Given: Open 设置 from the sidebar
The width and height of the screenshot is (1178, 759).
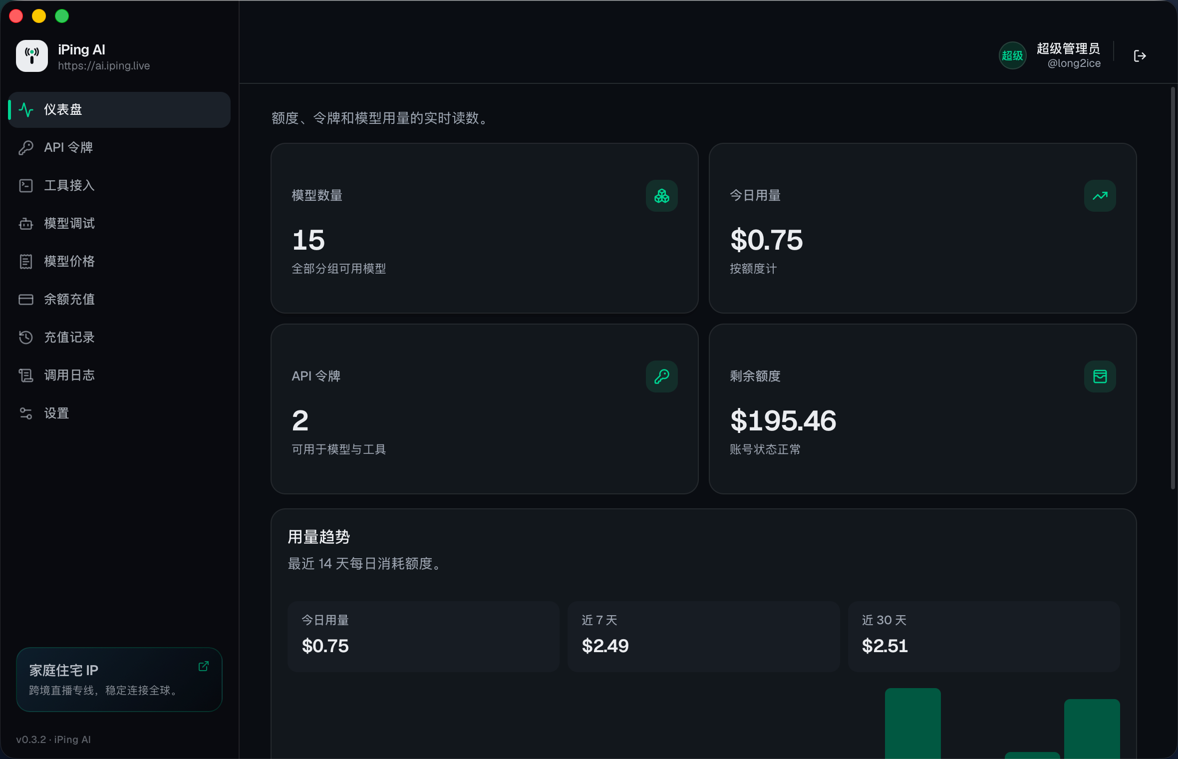Looking at the screenshot, I should [119, 413].
